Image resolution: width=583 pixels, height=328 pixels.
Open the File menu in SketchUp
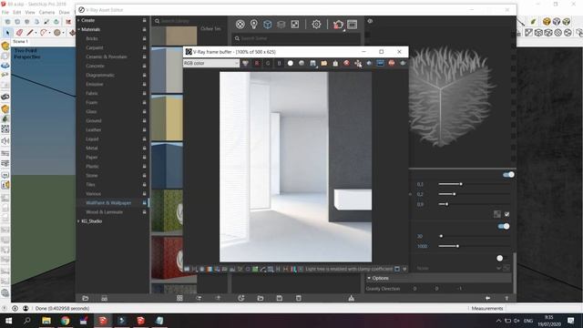click(5, 12)
